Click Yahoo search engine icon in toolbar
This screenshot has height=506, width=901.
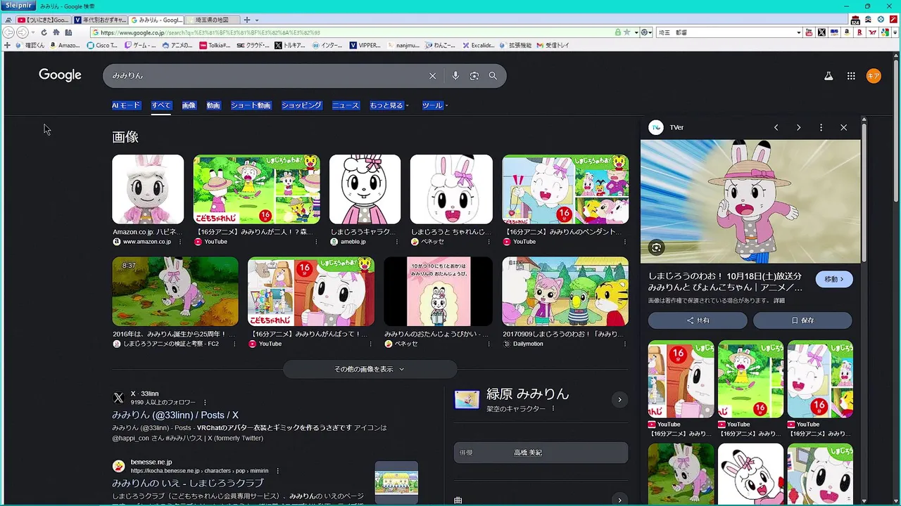coord(872,32)
